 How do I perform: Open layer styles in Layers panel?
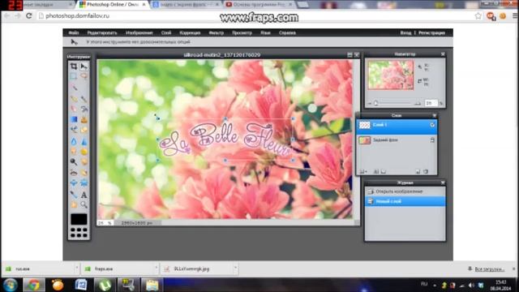[384, 171]
